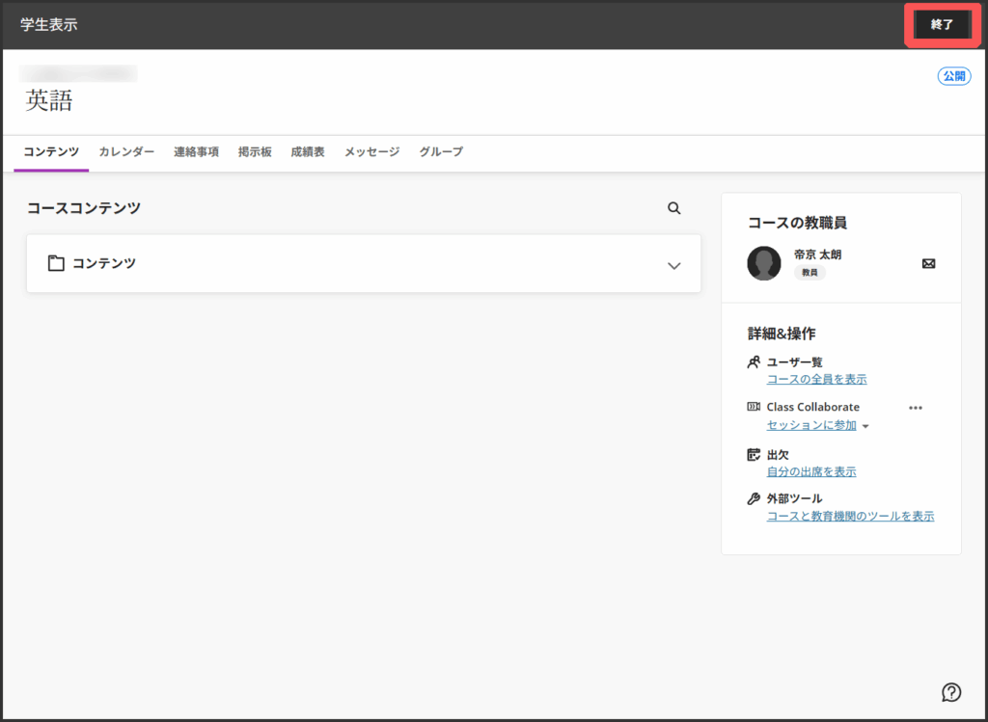Screen dimensions: 988x722
Task: Click the Class Collaborate three-dot menu
Action: [x=916, y=408]
